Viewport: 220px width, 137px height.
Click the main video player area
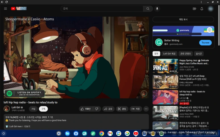(x=76, y=58)
